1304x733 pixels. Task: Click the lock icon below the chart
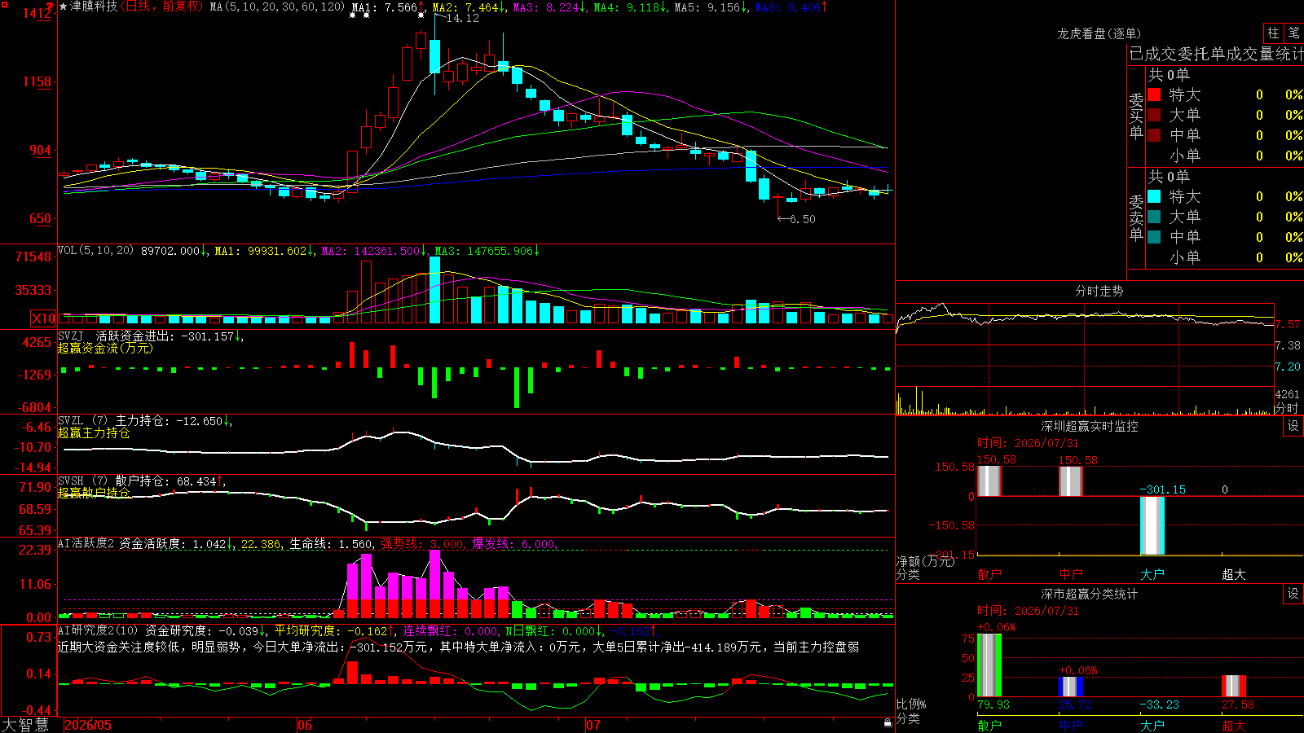(x=888, y=722)
